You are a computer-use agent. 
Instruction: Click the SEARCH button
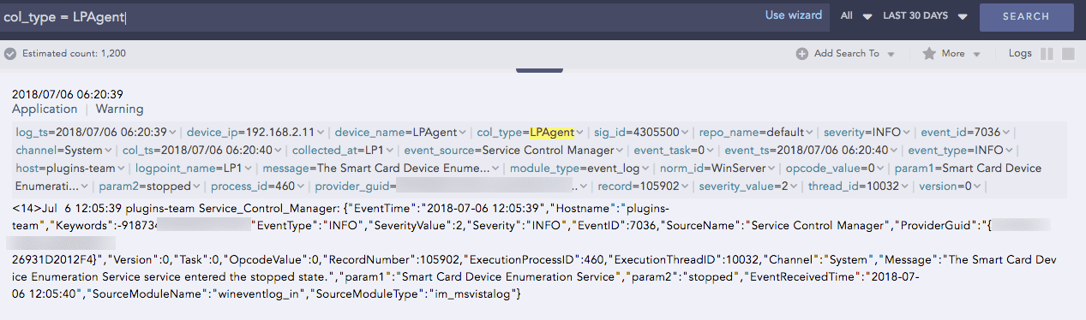[1026, 16]
